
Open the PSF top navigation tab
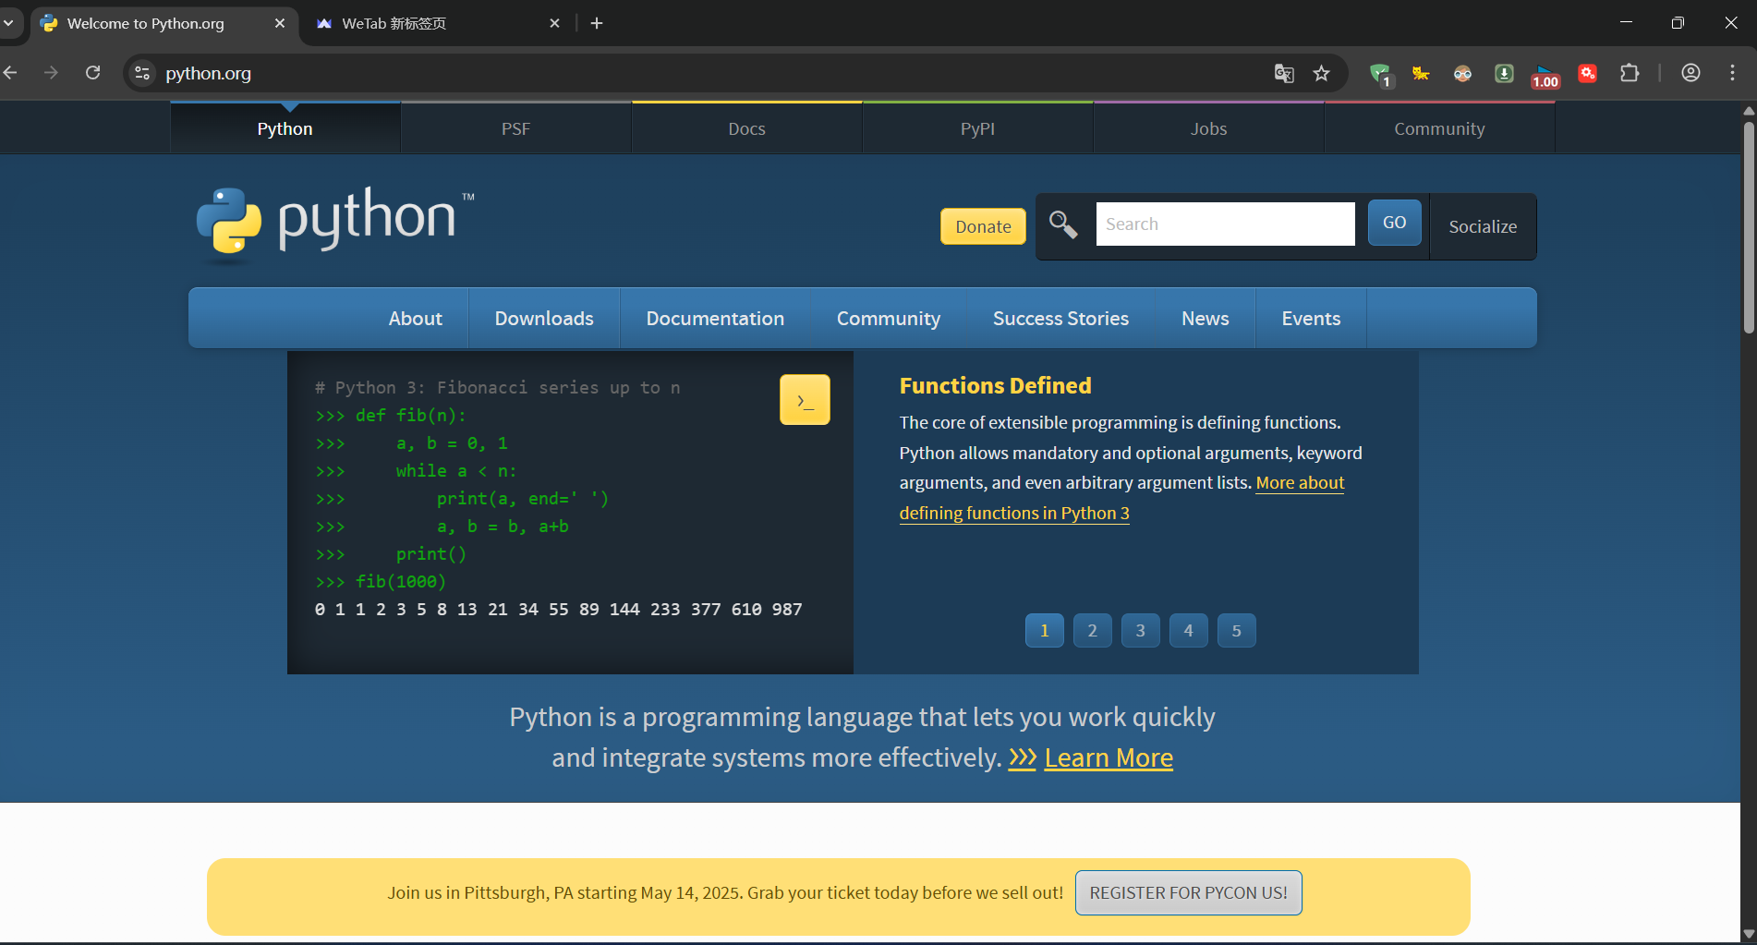[515, 128]
